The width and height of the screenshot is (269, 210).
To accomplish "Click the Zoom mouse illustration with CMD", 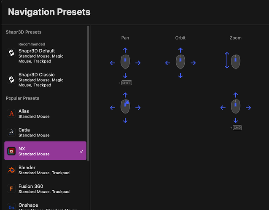I will [236, 108].
